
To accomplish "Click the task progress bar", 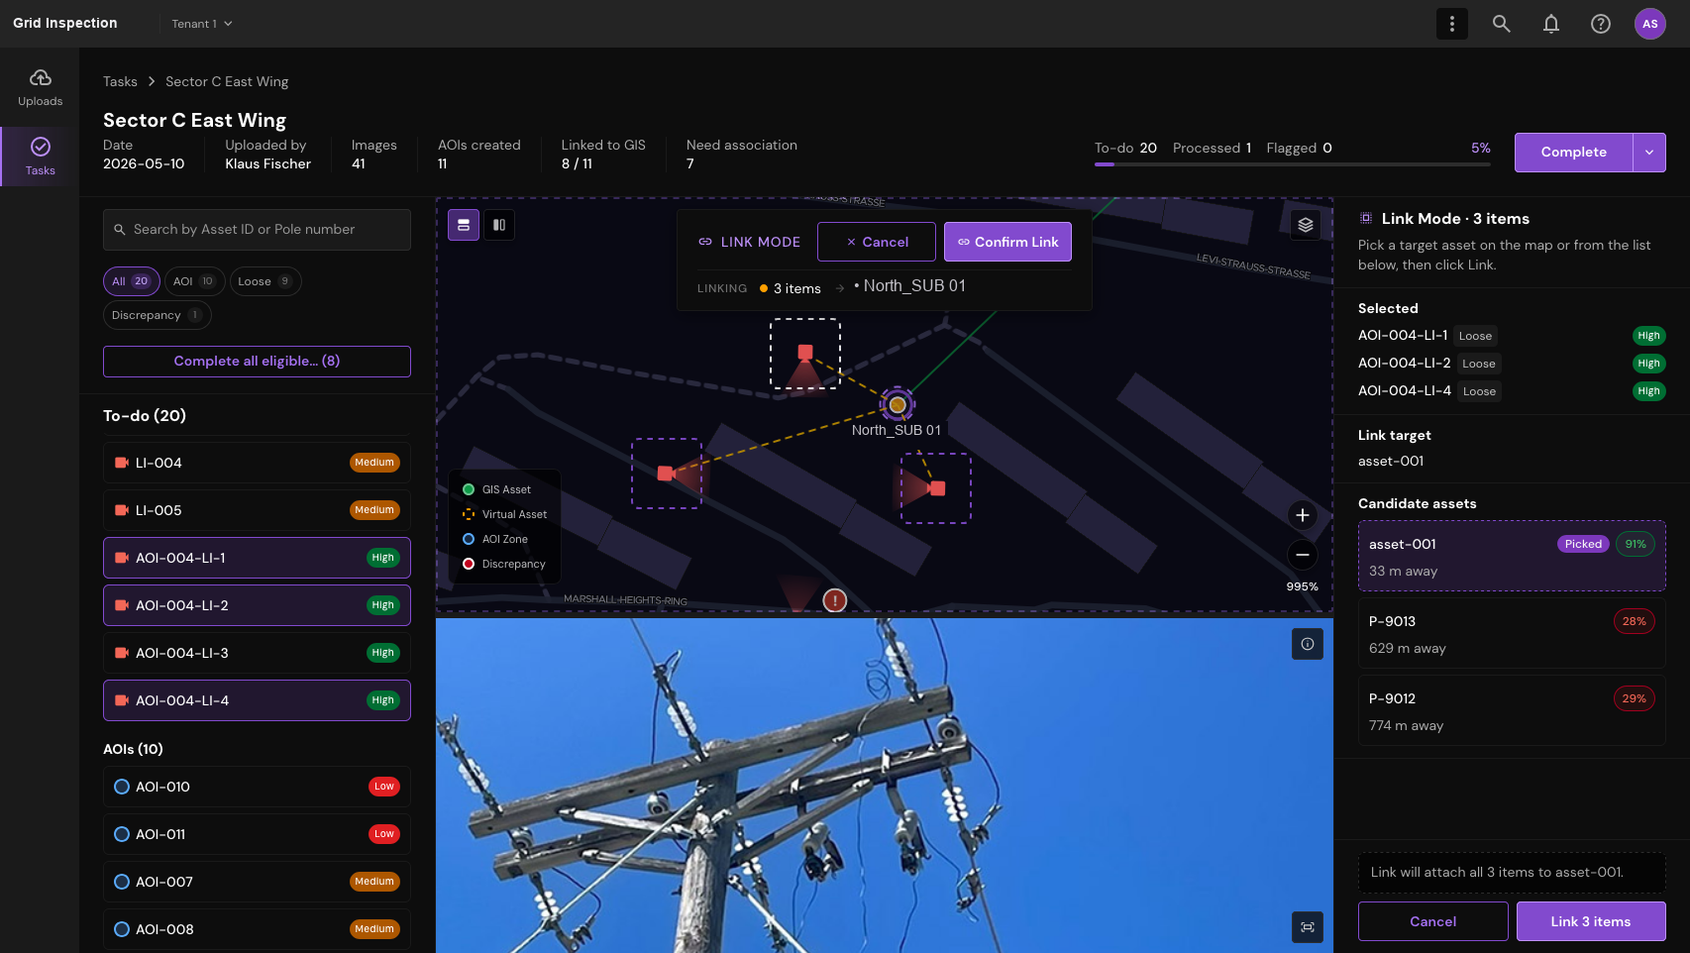I will tap(1293, 164).
